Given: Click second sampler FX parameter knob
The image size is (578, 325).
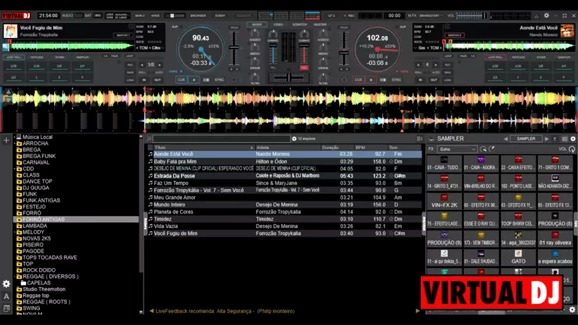Looking at the screenshot, I should [x=492, y=149].
